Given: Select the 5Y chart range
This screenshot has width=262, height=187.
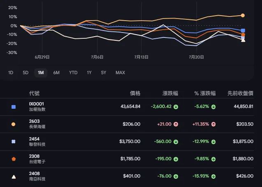Looking at the screenshot, I should click(x=103, y=72).
